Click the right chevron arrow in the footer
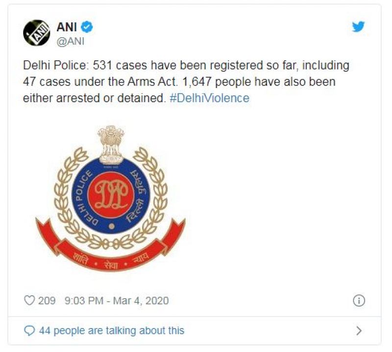Screen dimensions: 392x352 tap(359, 331)
